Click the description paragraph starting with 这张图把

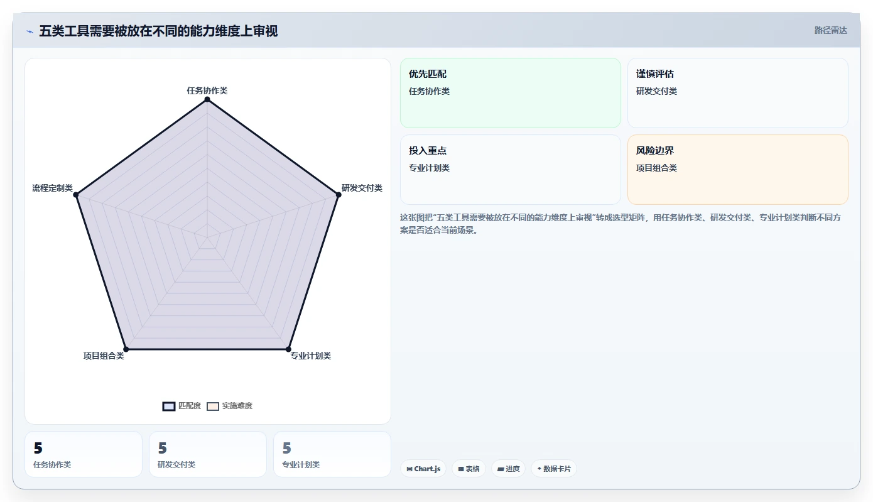pos(621,224)
